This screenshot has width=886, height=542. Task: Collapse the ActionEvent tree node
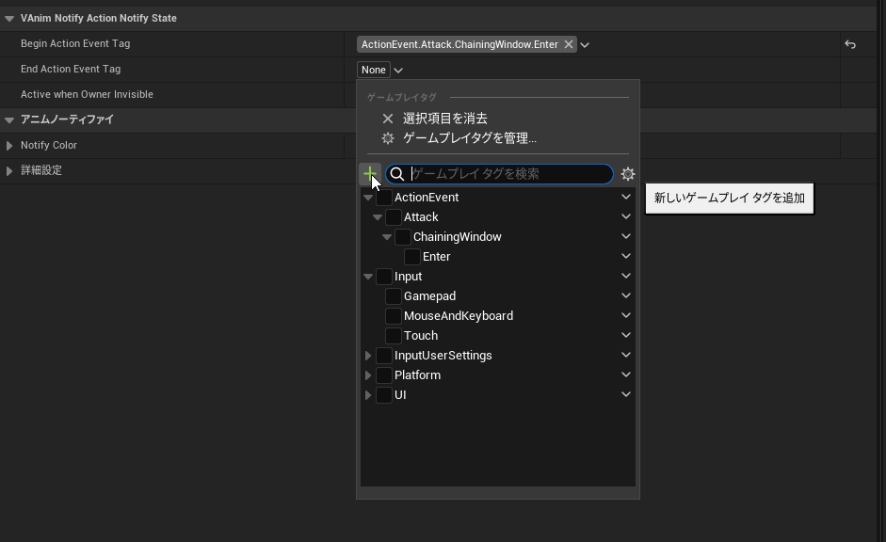point(368,198)
